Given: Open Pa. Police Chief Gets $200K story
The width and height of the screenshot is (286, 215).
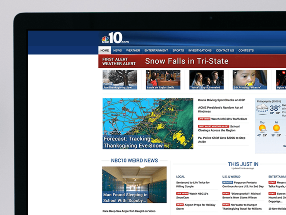Looking at the screenshot, I should (x=221, y=140).
